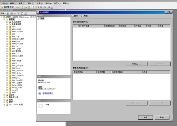Click the SQL Server 代理 agent icon
Viewport: 177px width, 126px height.
[x=7, y=105]
